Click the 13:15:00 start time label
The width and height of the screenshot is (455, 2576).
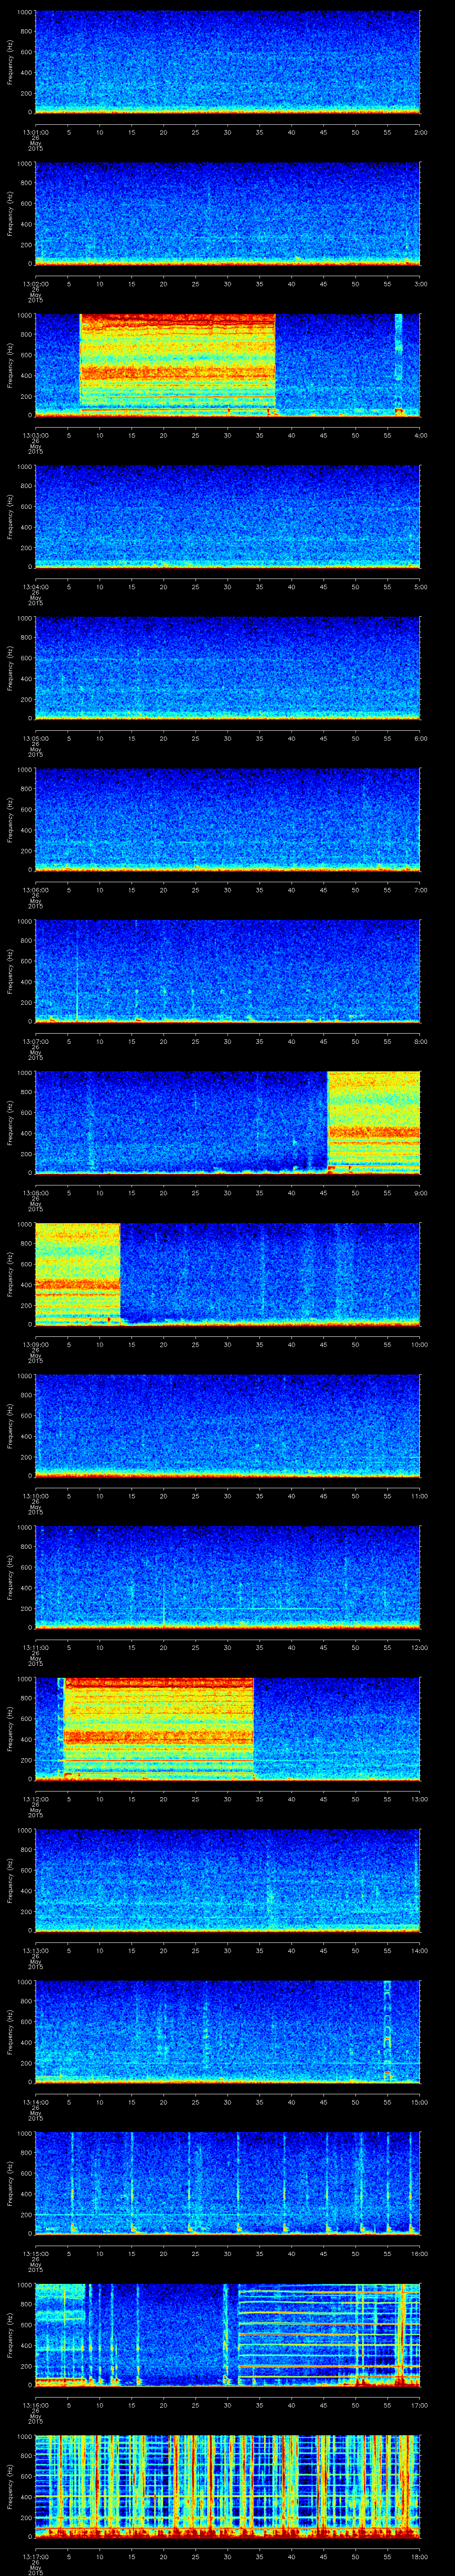click(35, 2254)
